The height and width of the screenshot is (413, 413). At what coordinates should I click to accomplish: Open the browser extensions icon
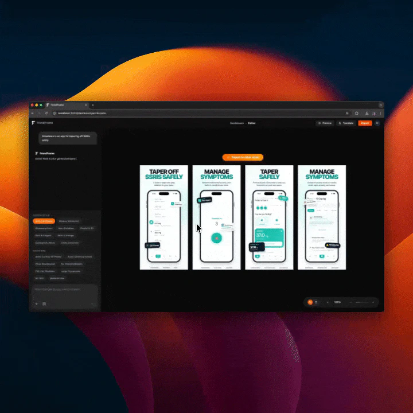(x=357, y=113)
